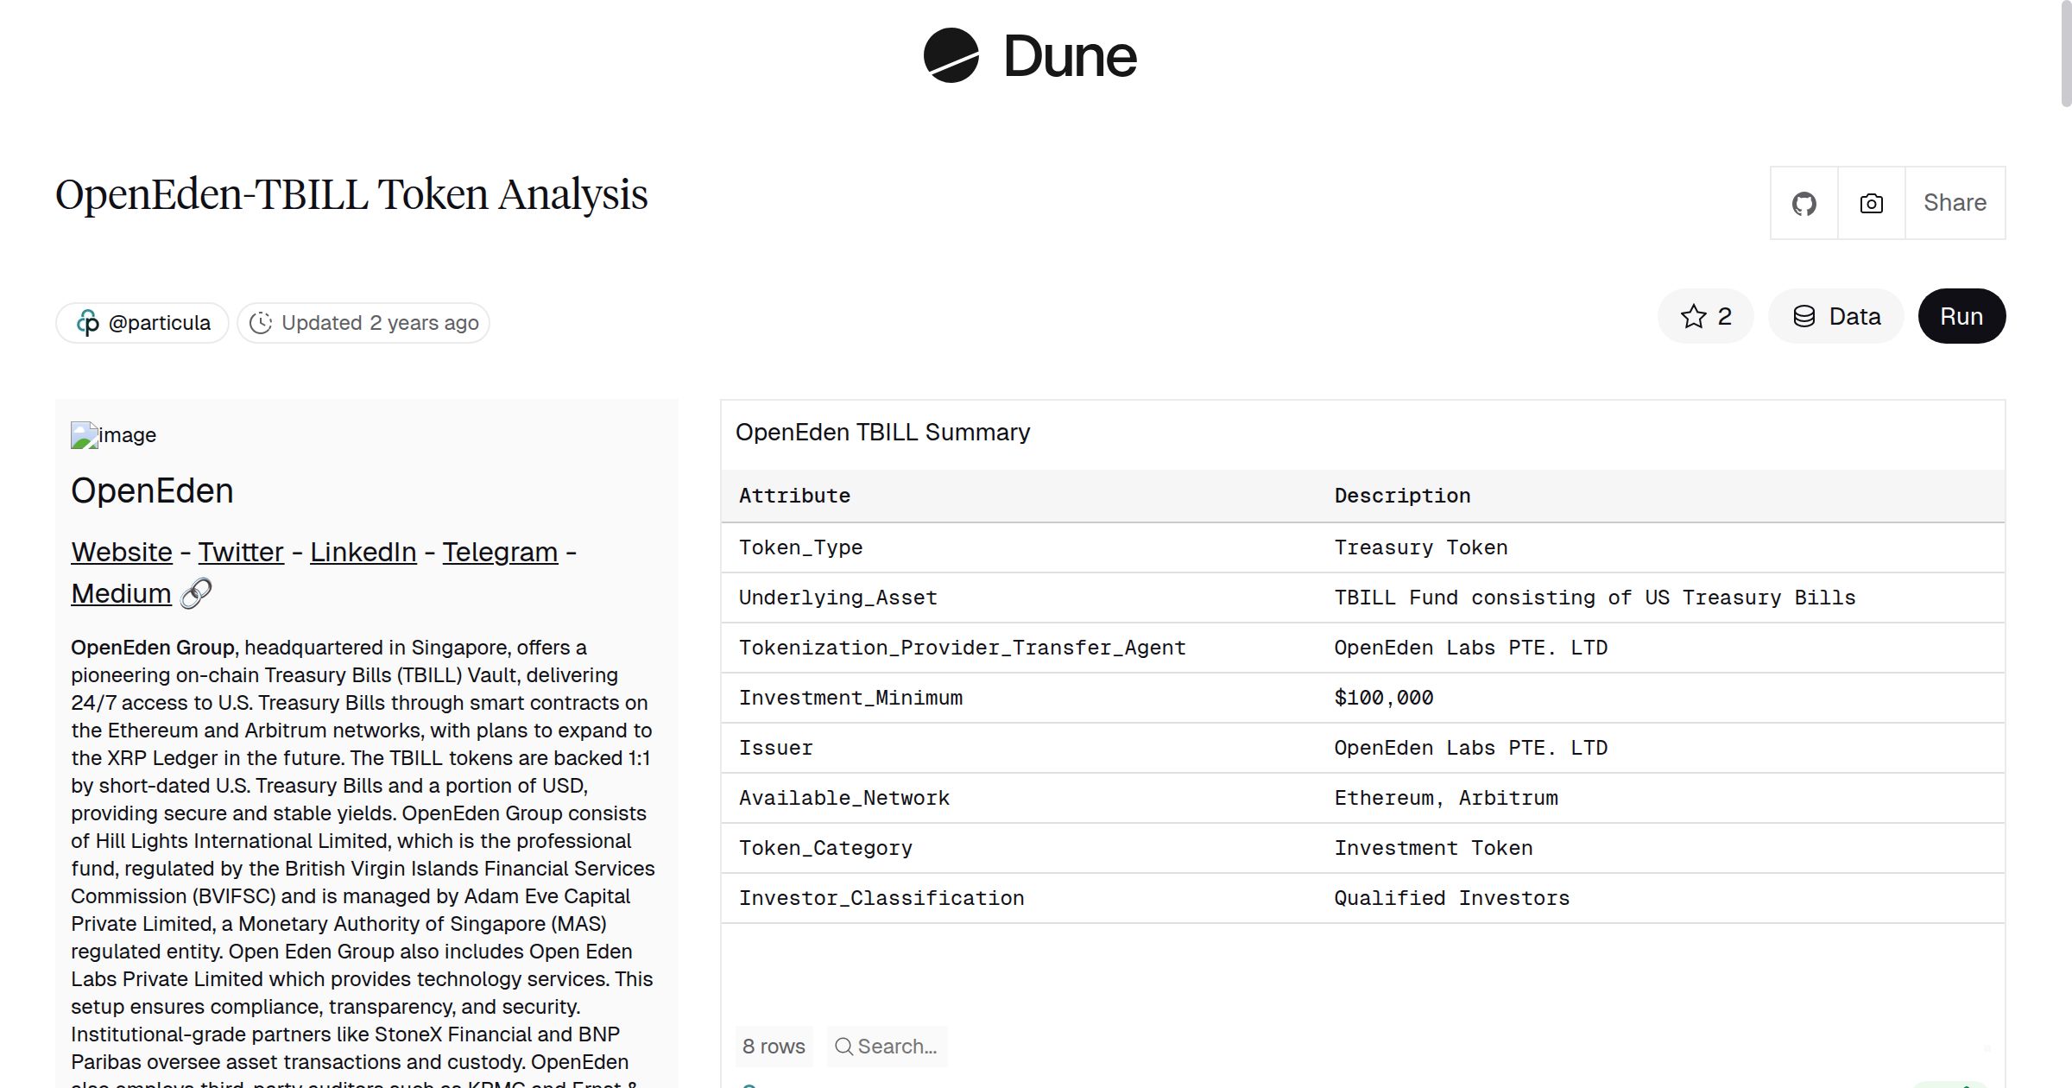Image resolution: width=2072 pixels, height=1088 pixels.
Task: Open the Medium link
Action: click(121, 592)
